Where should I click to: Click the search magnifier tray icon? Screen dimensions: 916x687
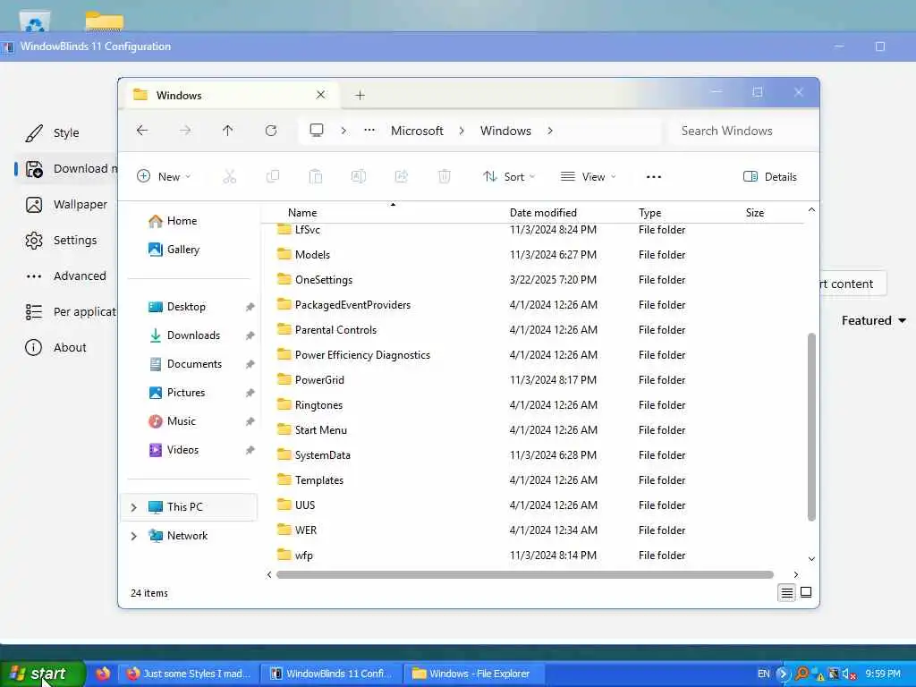(x=802, y=674)
